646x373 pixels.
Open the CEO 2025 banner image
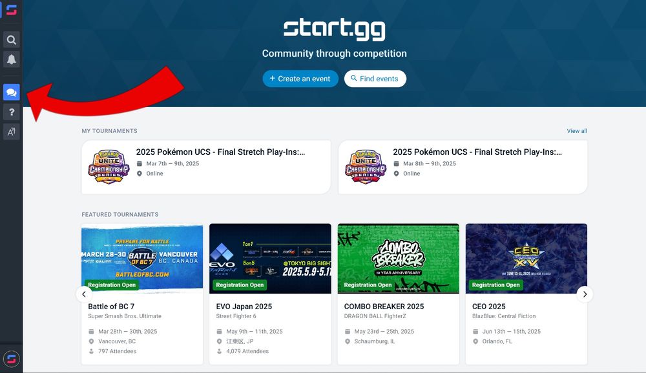pyautogui.click(x=526, y=259)
